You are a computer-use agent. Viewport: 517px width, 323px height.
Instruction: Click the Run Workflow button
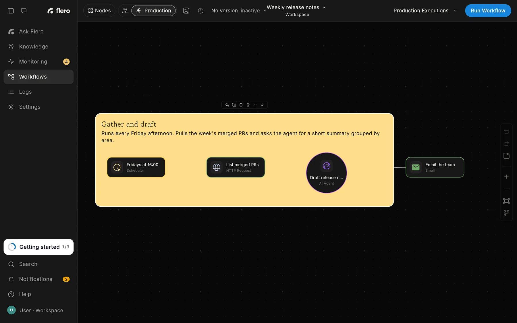click(488, 11)
